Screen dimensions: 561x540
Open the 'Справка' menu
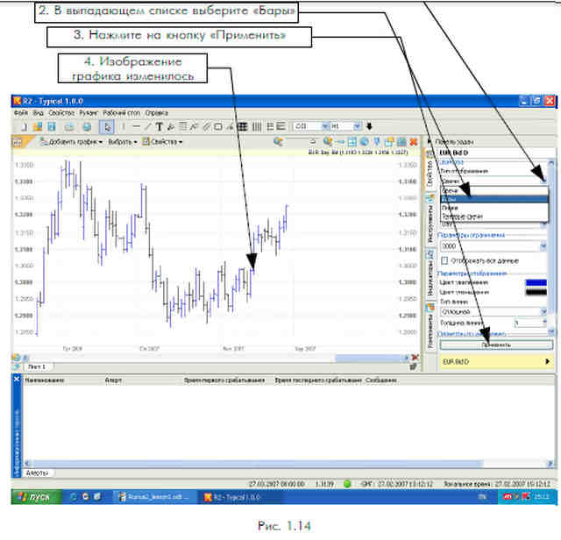pyautogui.click(x=156, y=113)
